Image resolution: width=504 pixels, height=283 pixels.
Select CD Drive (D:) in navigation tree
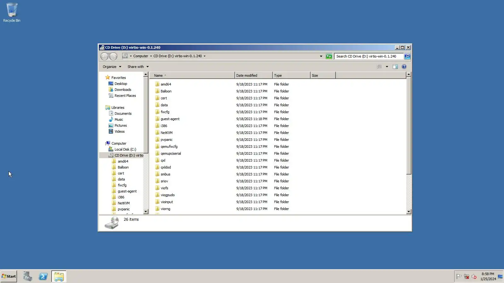[129, 155]
